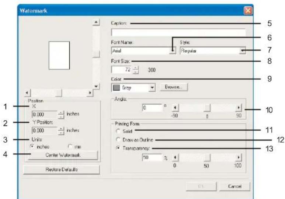Click the grayed-out OK button
Viewport: 285px width, 199px height.
click(201, 186)
